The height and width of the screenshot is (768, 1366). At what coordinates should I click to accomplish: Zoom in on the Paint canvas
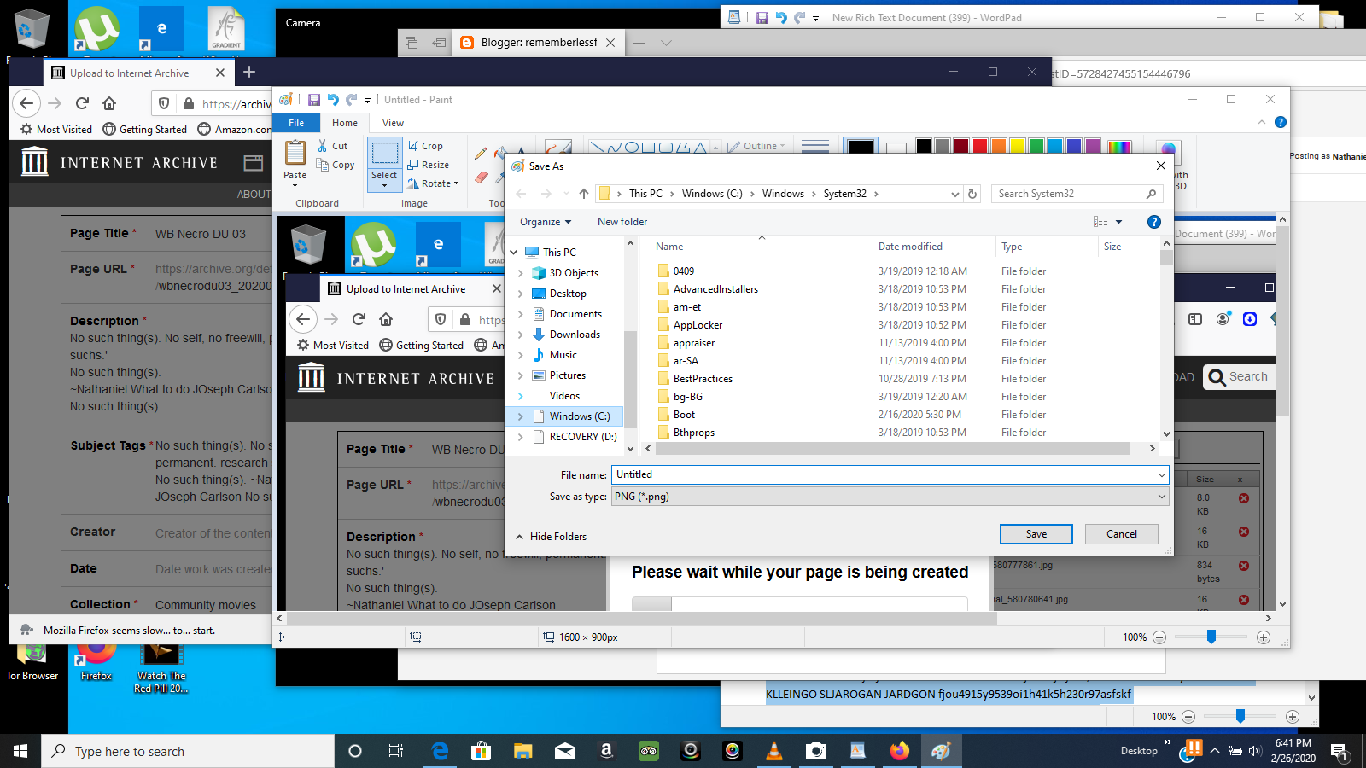coord(1264,637)
